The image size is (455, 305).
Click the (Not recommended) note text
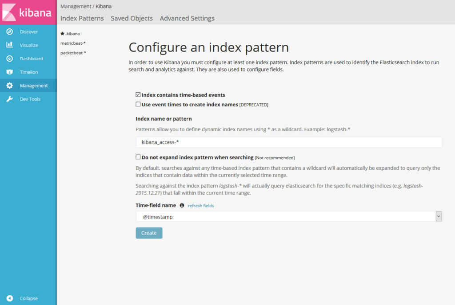tap(275, 158)
